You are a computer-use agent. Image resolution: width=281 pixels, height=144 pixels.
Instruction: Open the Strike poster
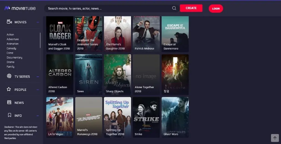[x=146, y=117]
